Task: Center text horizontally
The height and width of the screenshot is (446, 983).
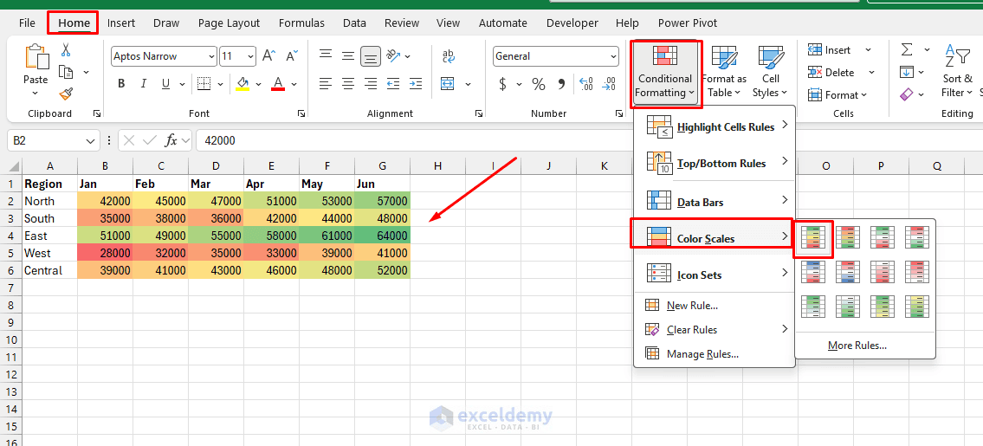Action: click(348, 83)
